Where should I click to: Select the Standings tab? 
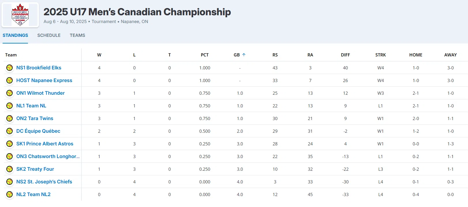pos(15,35)
